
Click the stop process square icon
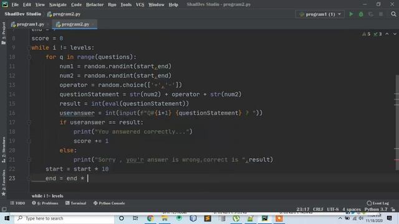click(x=381, y=14)
